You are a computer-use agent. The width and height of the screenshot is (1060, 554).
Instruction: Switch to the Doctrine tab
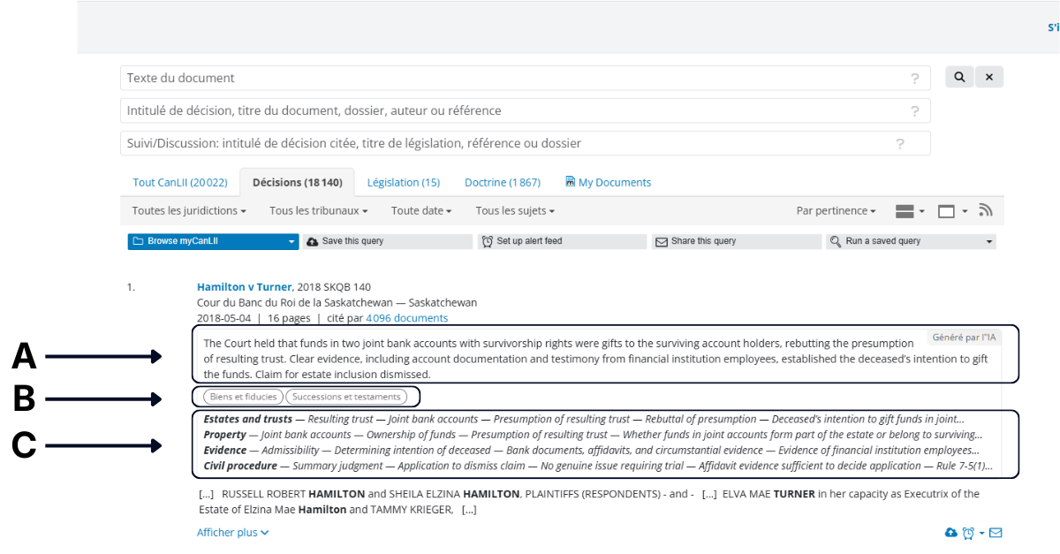(502, 183)
